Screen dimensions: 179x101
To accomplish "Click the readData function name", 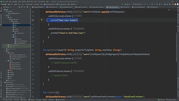I will 51,92.
